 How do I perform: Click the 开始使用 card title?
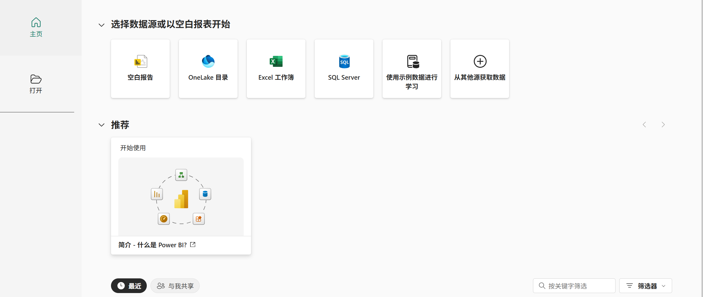(133, 148)
